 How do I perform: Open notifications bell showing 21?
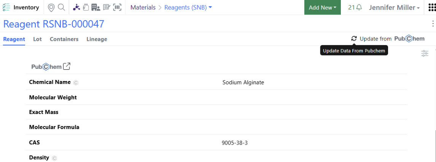[355, 8]
